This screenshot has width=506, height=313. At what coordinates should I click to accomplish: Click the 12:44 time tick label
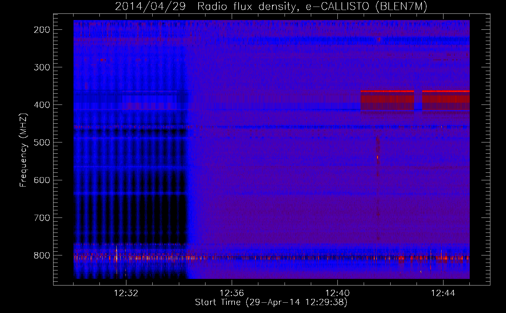click(x=443, y=293)
